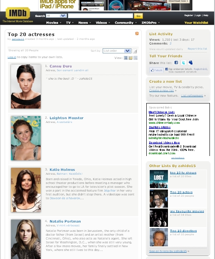The image size is (215, 259).
Task: Click the ad feedback link
Action: click(178, 158)
